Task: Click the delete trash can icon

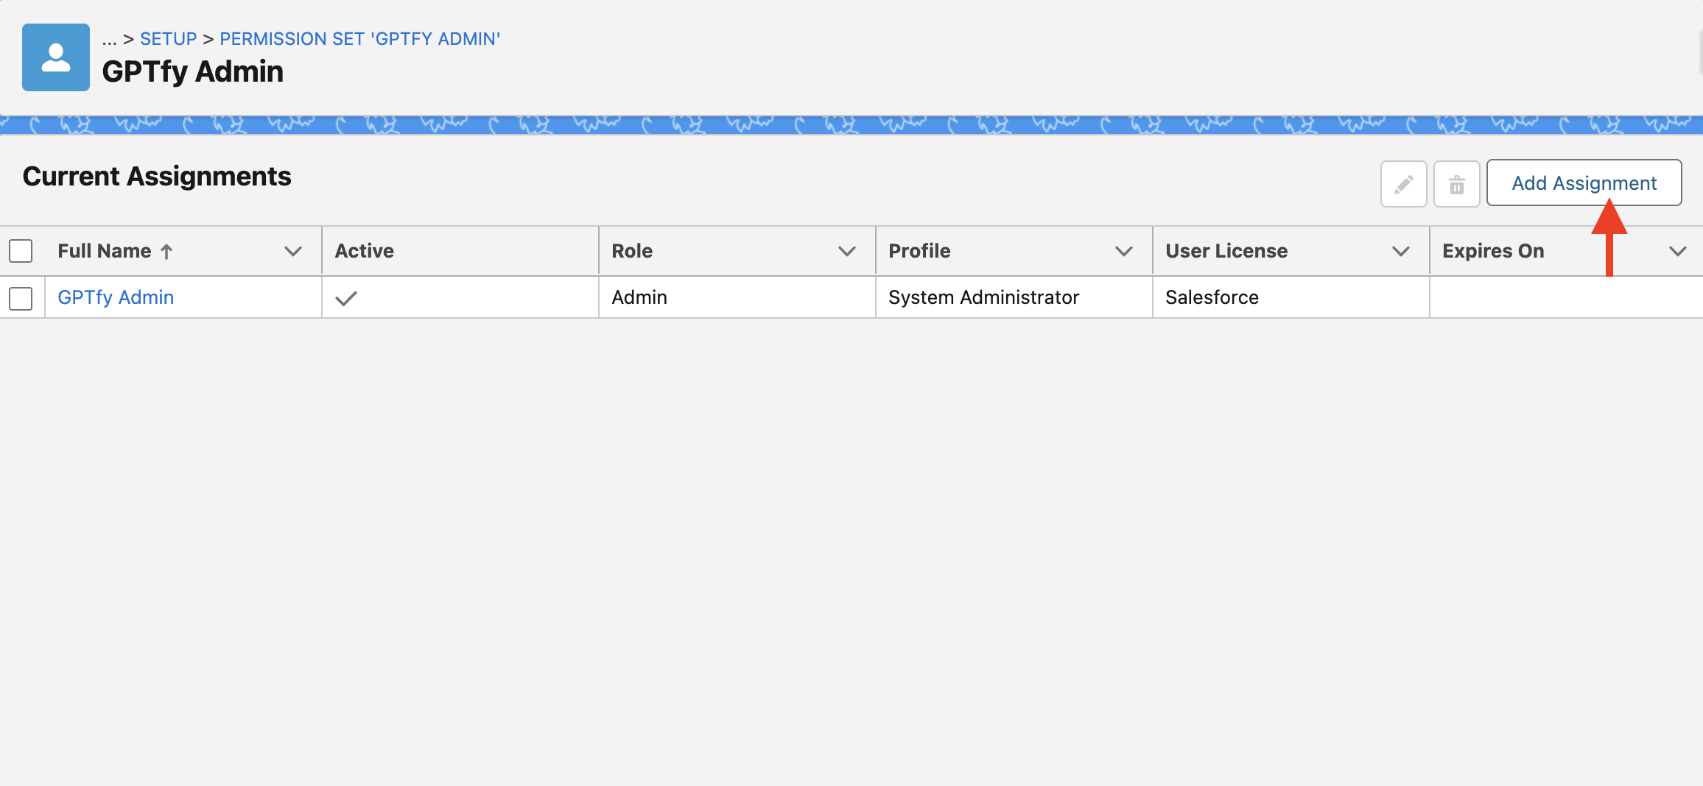Action: 1456,184
